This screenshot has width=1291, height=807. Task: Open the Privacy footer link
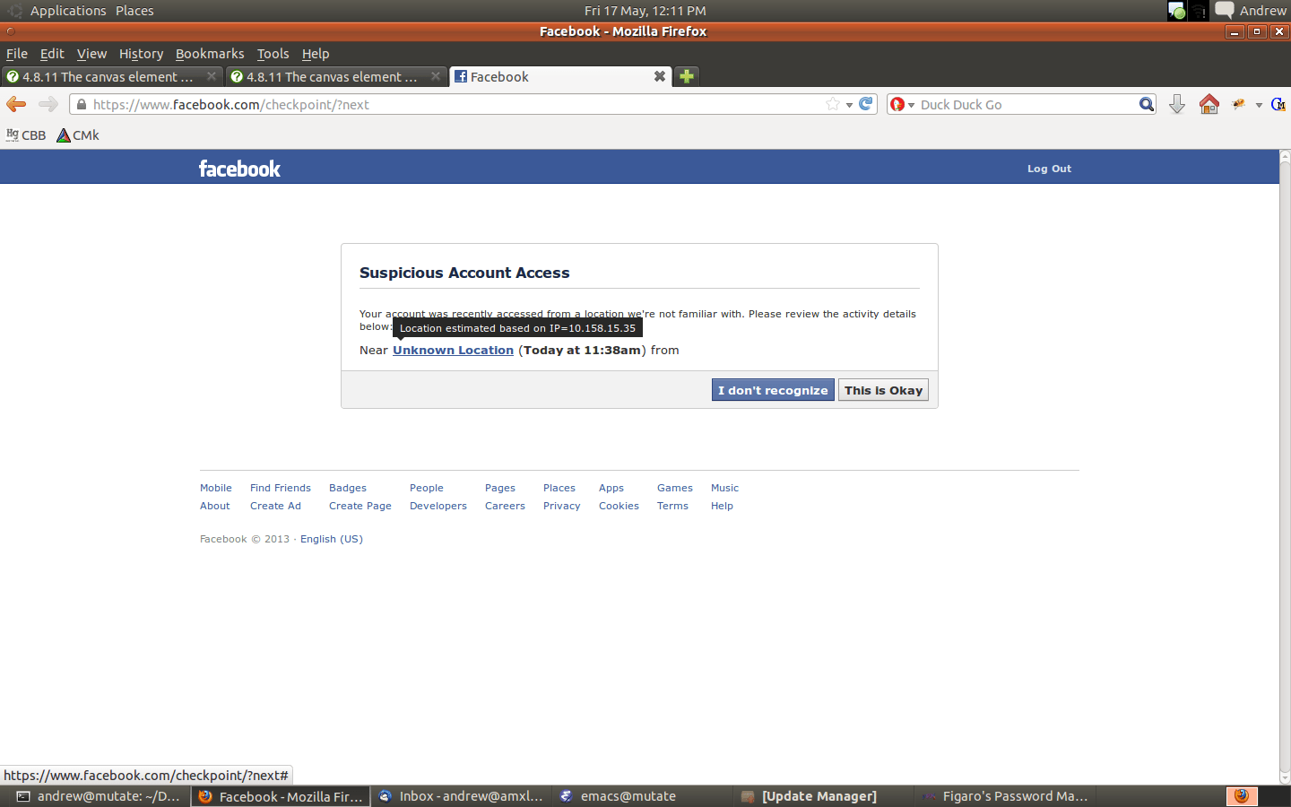coord(562,506)
